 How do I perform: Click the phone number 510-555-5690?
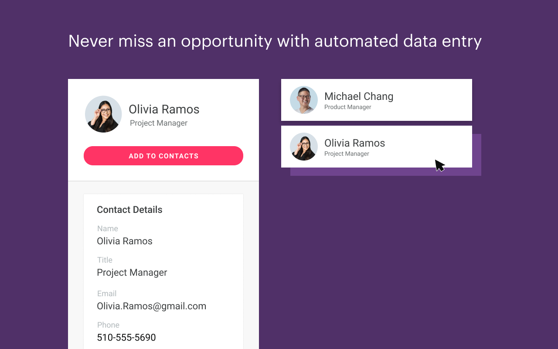coord(126,338)
